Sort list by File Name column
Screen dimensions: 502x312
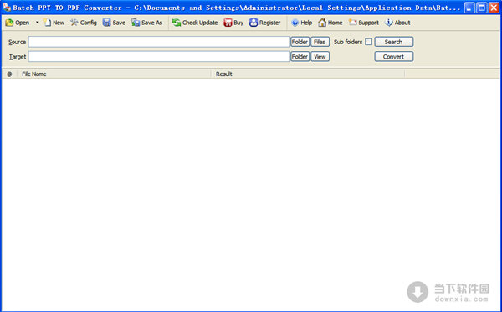click(114, 74)
